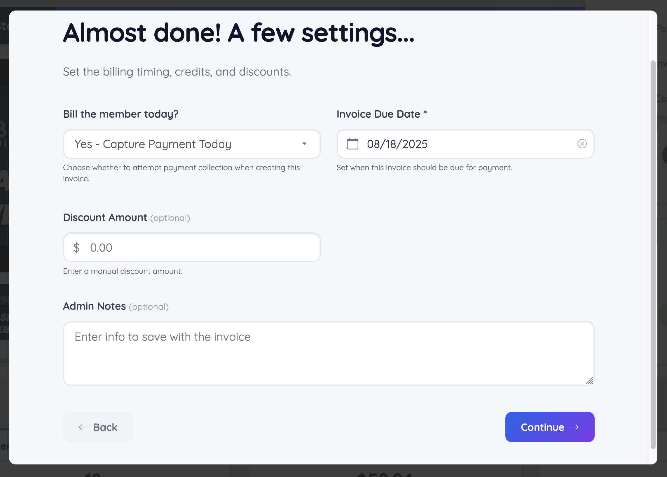This screenshot has height=477, width=667.
Task: Click the 'Admin Notes' label text
Action: coord(94,306)
